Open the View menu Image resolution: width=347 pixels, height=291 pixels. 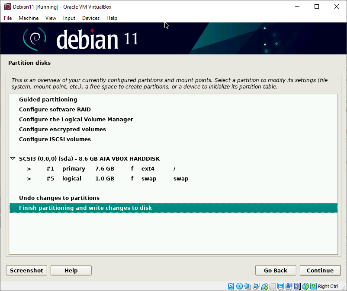coord(51,18)
